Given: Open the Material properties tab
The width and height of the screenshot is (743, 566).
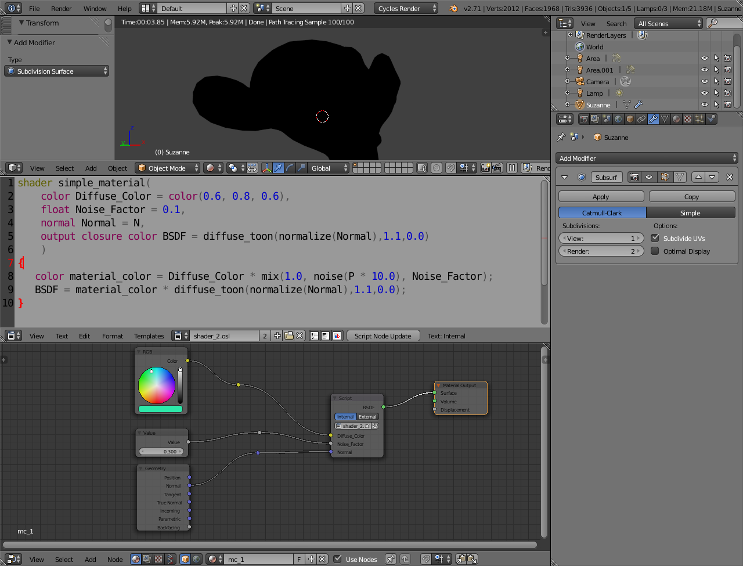Looking at the screenshot, I should 677,119.
